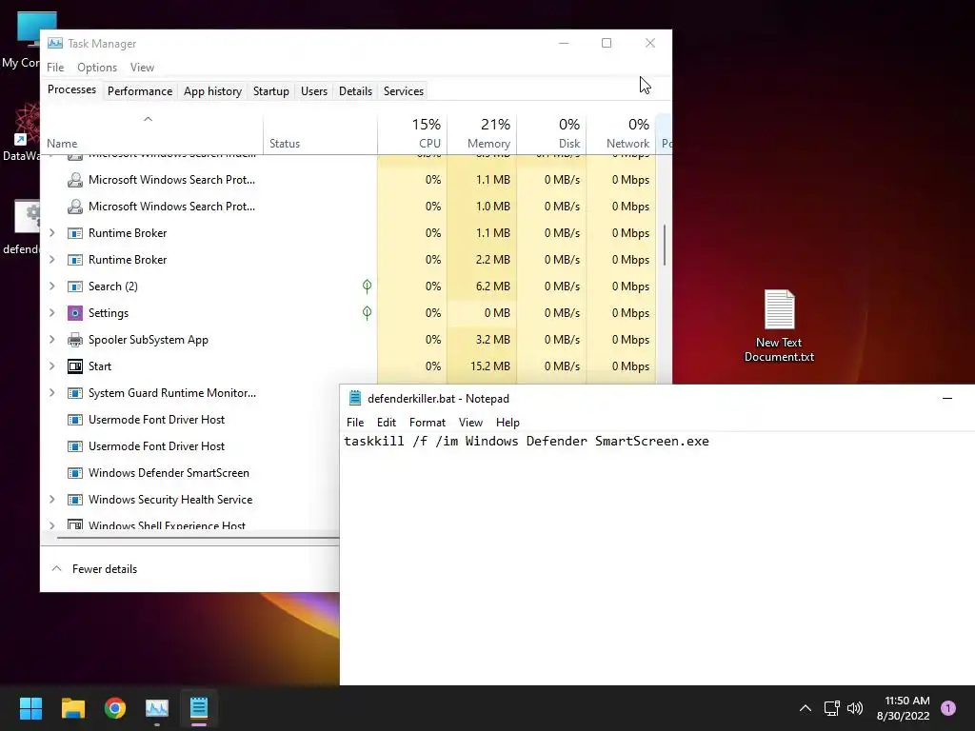Image resolution: width=975 pixels, height=731 pixels.
Task: Click the Task Manager title bar icon
Action: click(x=55, y=43)
